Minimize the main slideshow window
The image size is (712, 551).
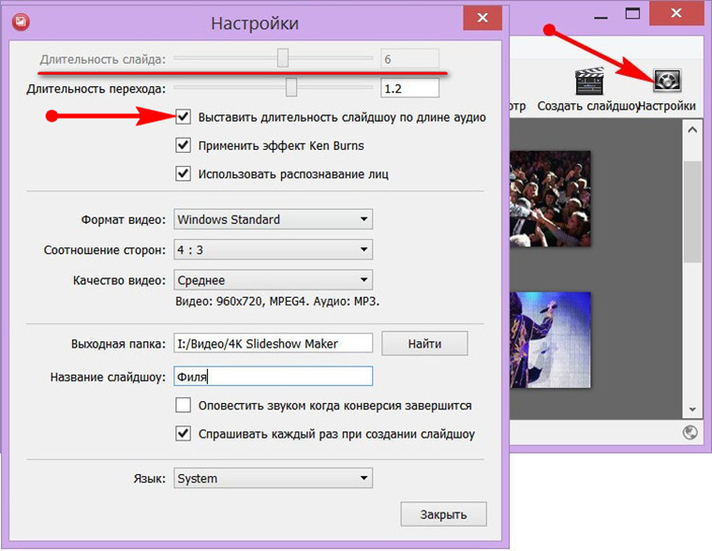coord(601,17)
